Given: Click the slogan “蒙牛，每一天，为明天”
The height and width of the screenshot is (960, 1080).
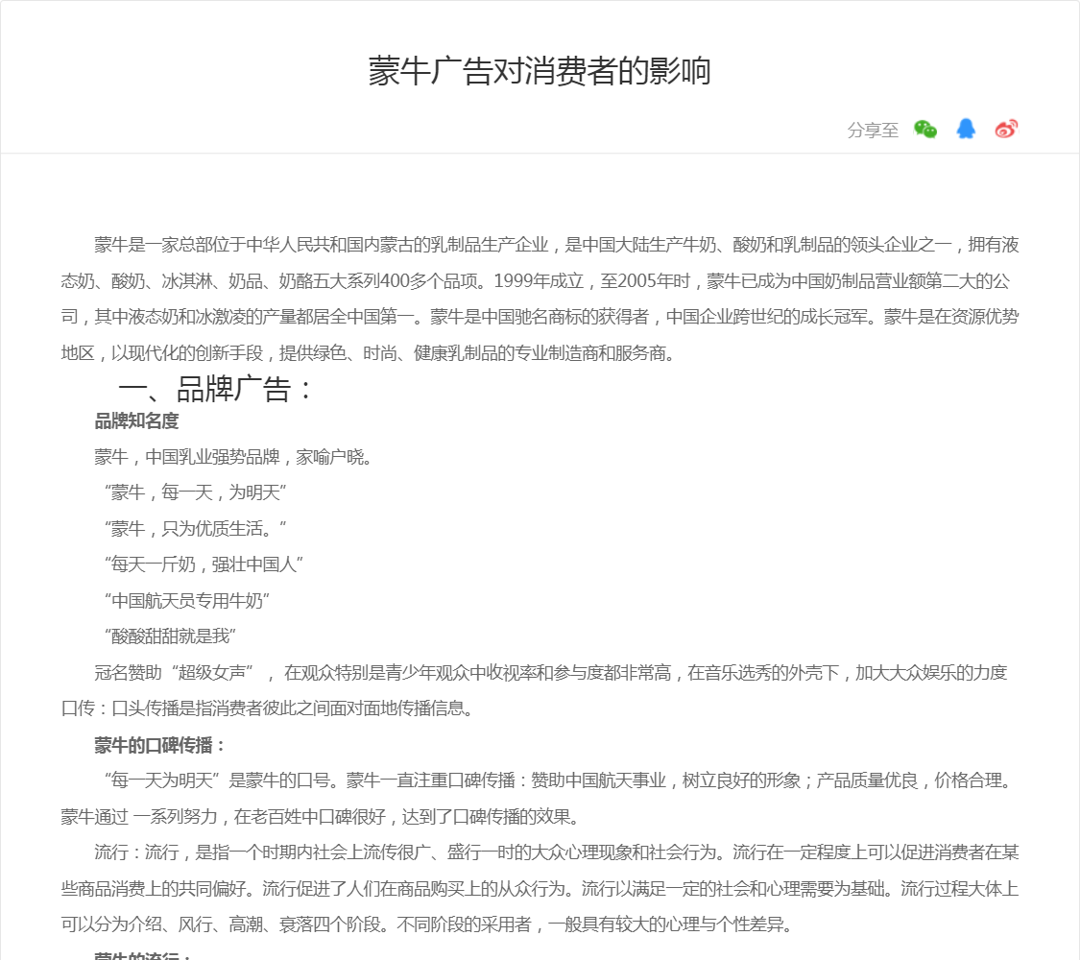Looking at the screenshot, I should point(196,492).
